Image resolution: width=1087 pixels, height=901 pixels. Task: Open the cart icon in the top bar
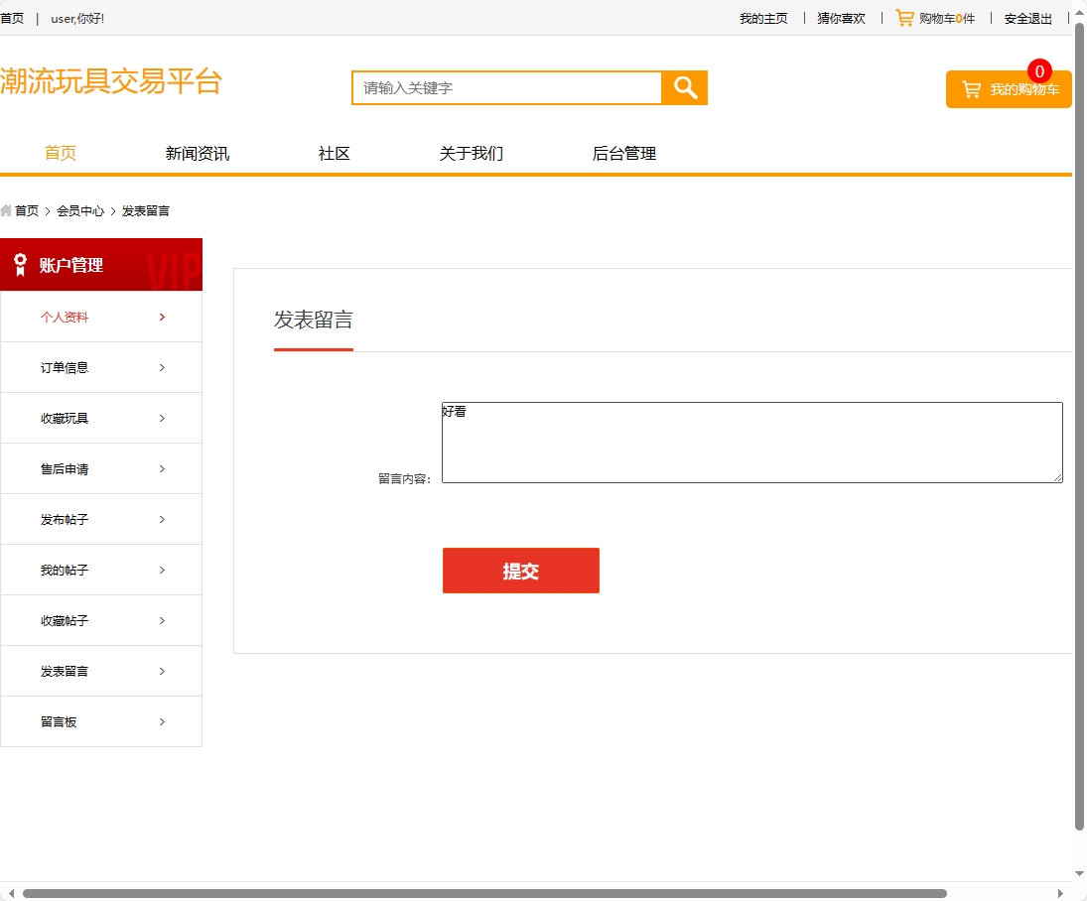coord(904,18)
